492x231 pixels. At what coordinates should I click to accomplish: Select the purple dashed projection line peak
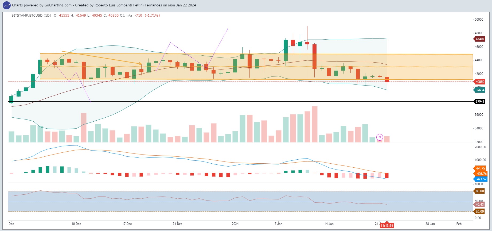click(x=170, y=43)
